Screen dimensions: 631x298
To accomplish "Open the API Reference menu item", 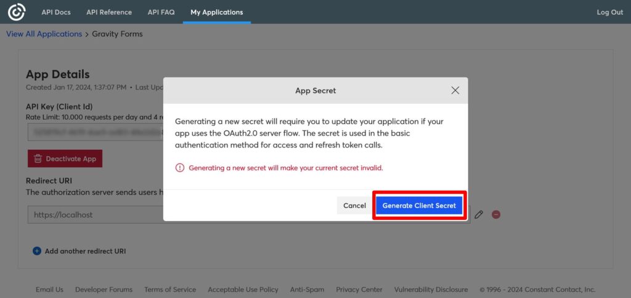I will click(x=109, y=12).
